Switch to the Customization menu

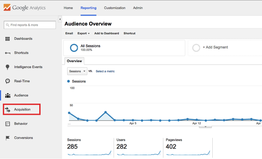pos(115,8)
